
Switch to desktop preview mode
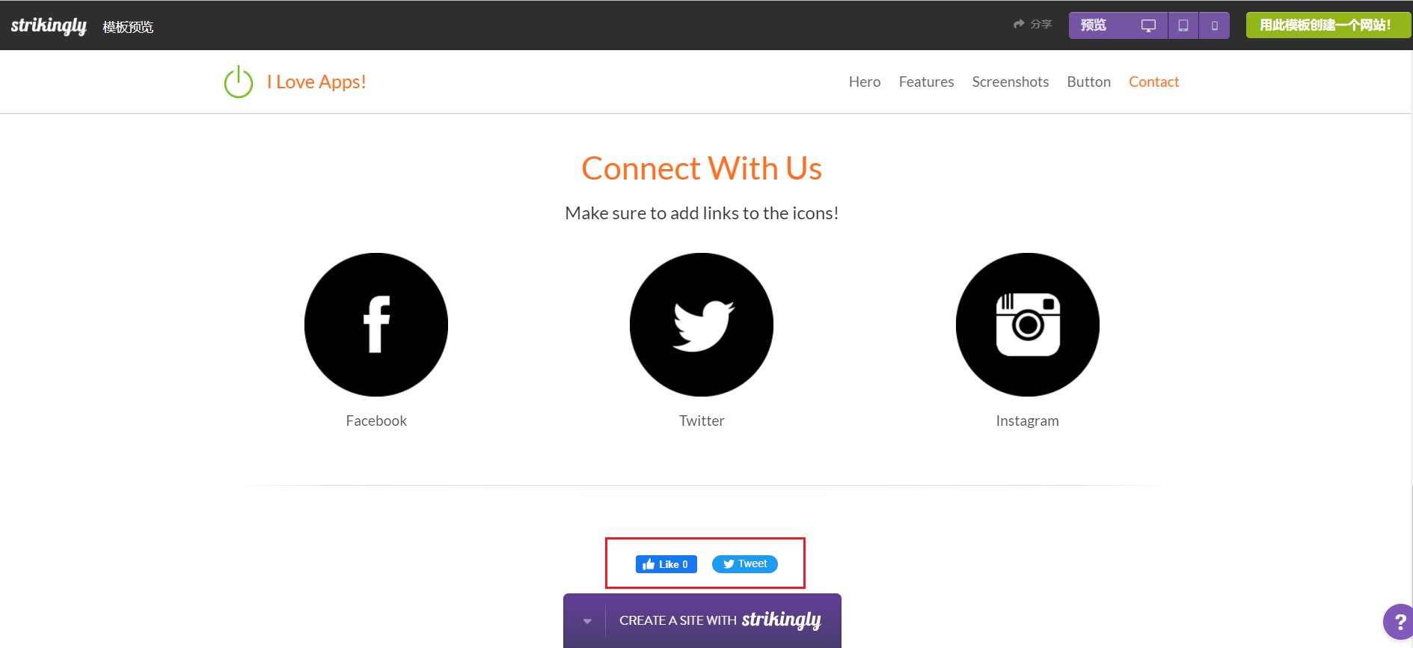click(x=1148, y=25)
